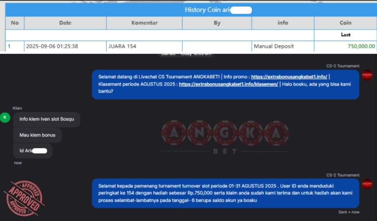The height and width of the screenshot is (221, 377).
Task: Click the 'Coin' column header
Action: [346, 23]
